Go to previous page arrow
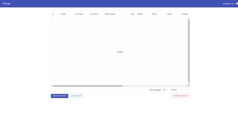 pyautogui.click(x=181, y=90)
